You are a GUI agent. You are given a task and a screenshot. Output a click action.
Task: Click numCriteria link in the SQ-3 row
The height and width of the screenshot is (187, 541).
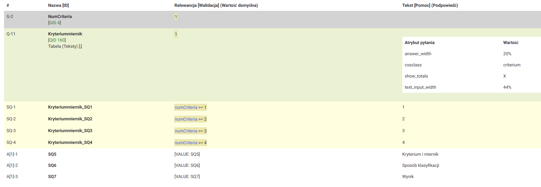click(x=186, y=131)
